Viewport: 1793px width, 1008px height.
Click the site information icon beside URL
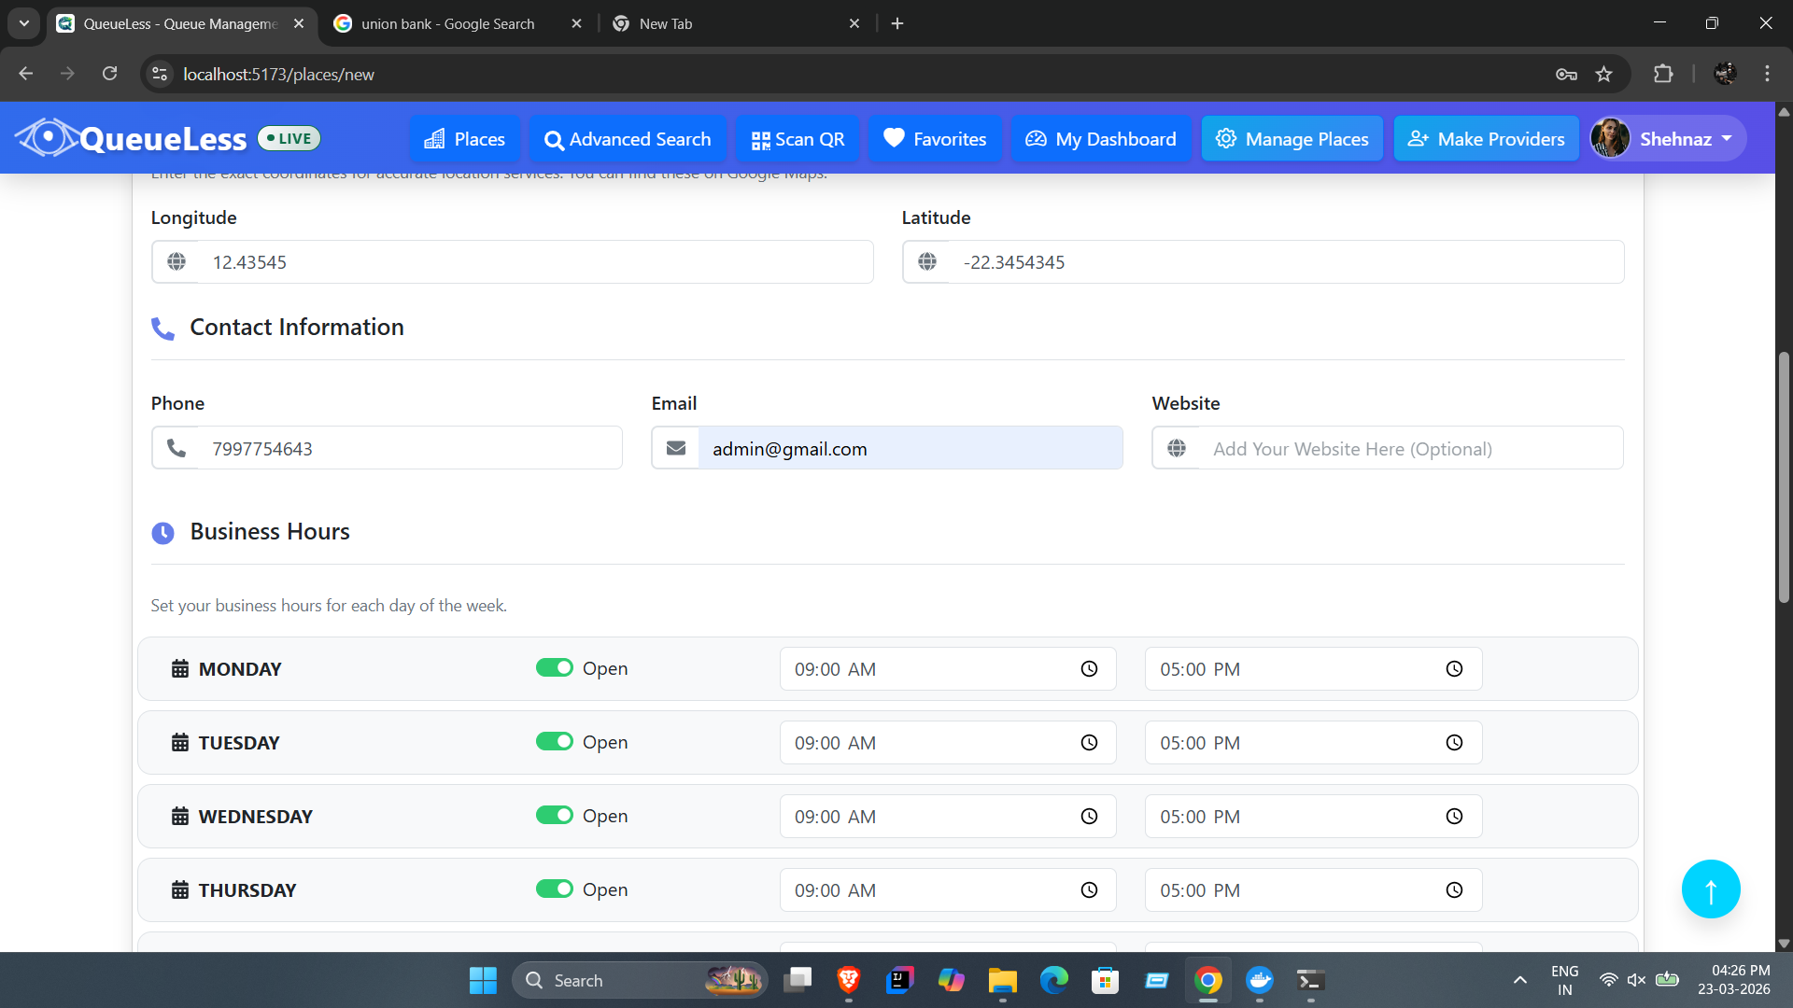160,74
